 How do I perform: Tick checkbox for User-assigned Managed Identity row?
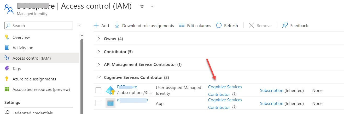pyautogui.click(x=98, y=90)
